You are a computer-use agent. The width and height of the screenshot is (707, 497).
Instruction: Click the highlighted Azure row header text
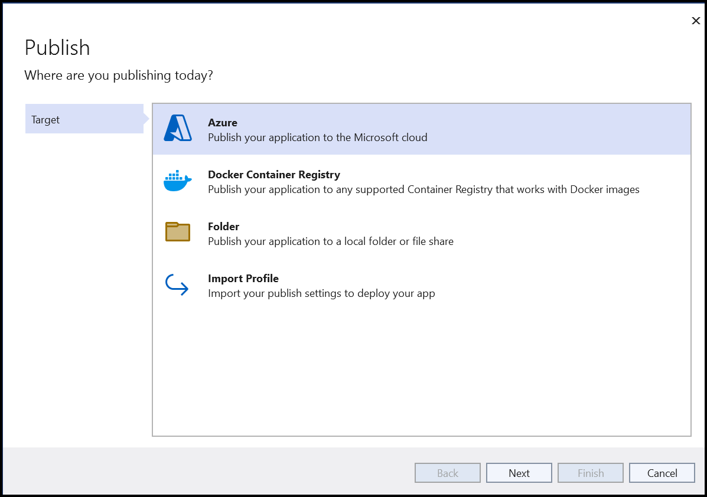[x=223, y=122]
